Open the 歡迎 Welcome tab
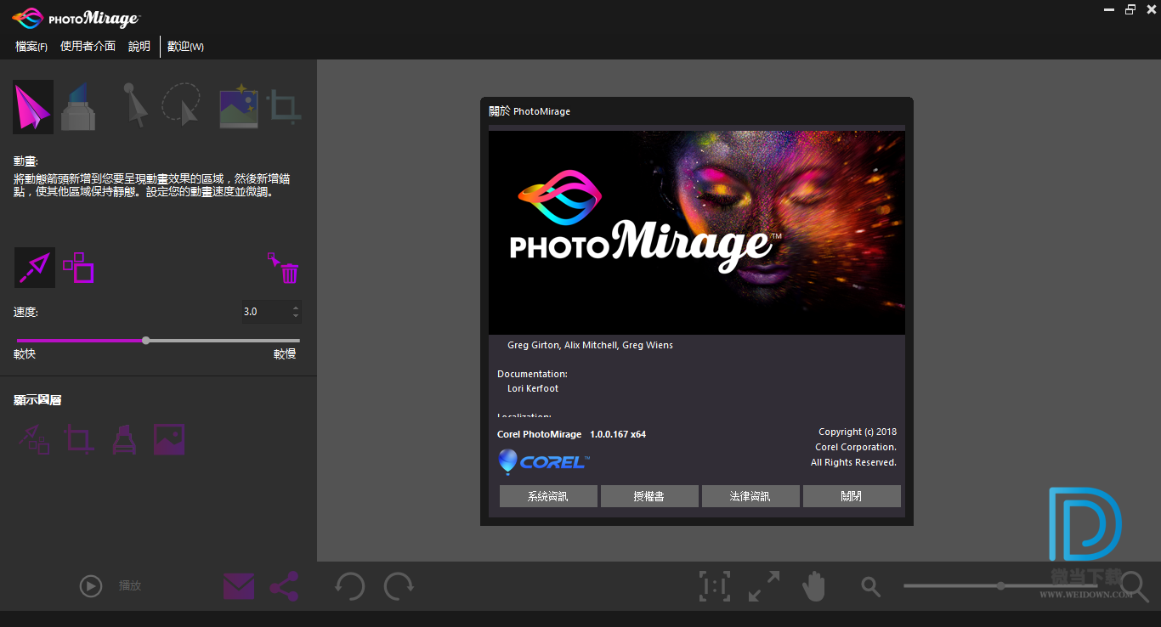The width and height of the screenshot is (1161, 627). pos(185,46)
